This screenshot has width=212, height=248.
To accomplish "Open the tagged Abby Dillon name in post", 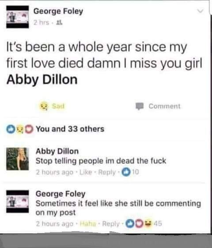I will 42,80.
